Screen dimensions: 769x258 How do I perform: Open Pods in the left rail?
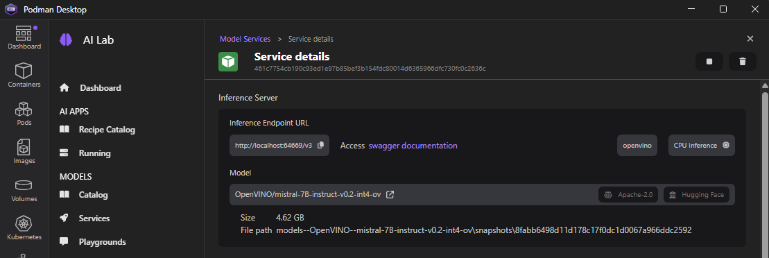click(x=24, y=114)
